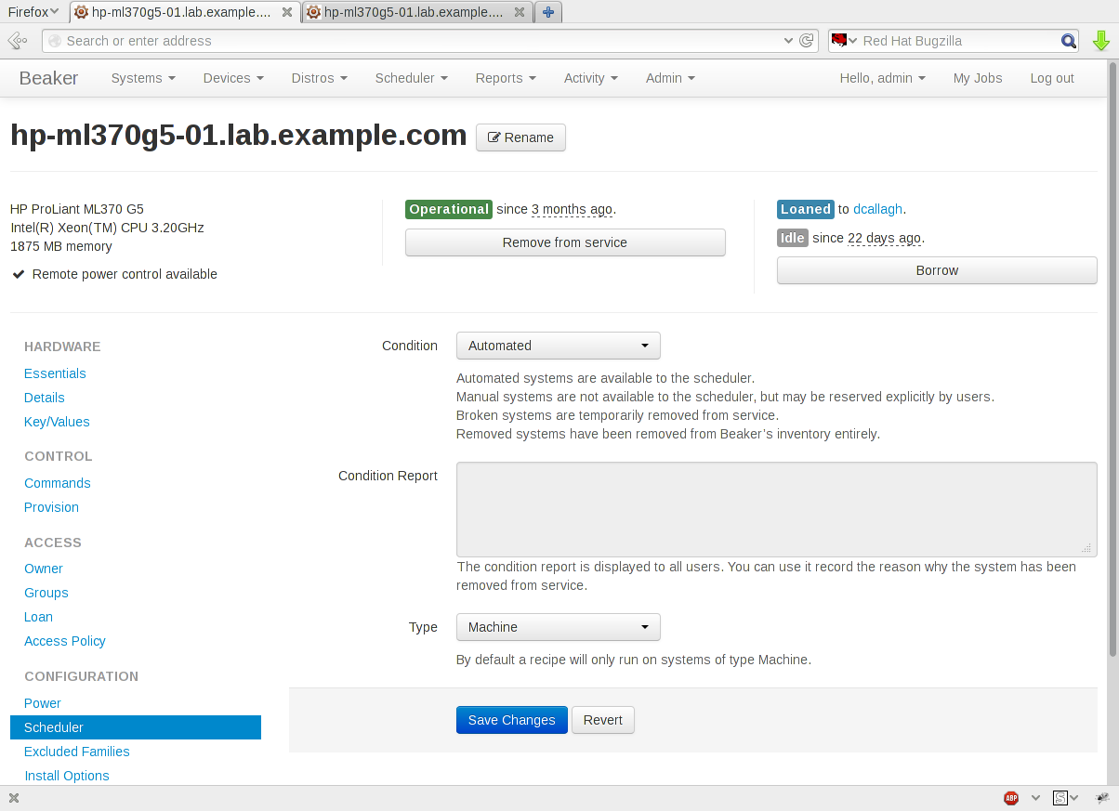
Task: Open the address bar history dropdown arrow
Action: pos(789,41)
